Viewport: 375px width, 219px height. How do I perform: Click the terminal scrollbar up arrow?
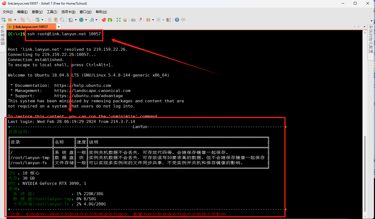point(365,32)
